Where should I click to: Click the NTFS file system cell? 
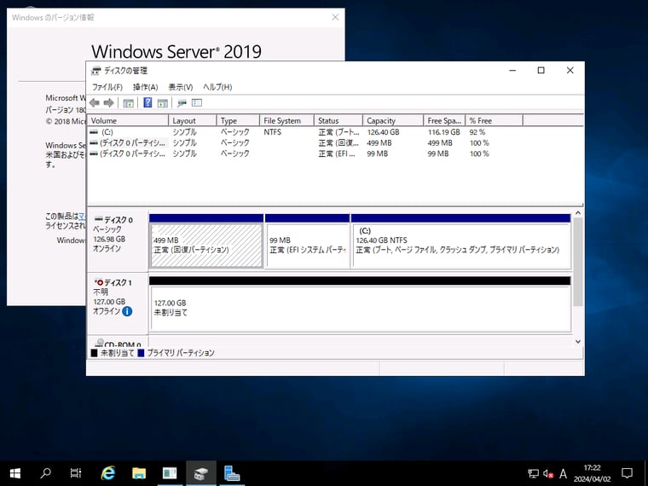pyautogui.click(x=272, y=132)
